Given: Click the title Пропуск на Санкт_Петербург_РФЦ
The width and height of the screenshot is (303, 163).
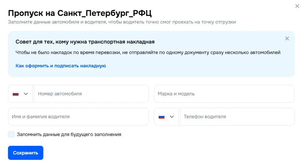Looking at the screenshot, I should tap(80, 13).
